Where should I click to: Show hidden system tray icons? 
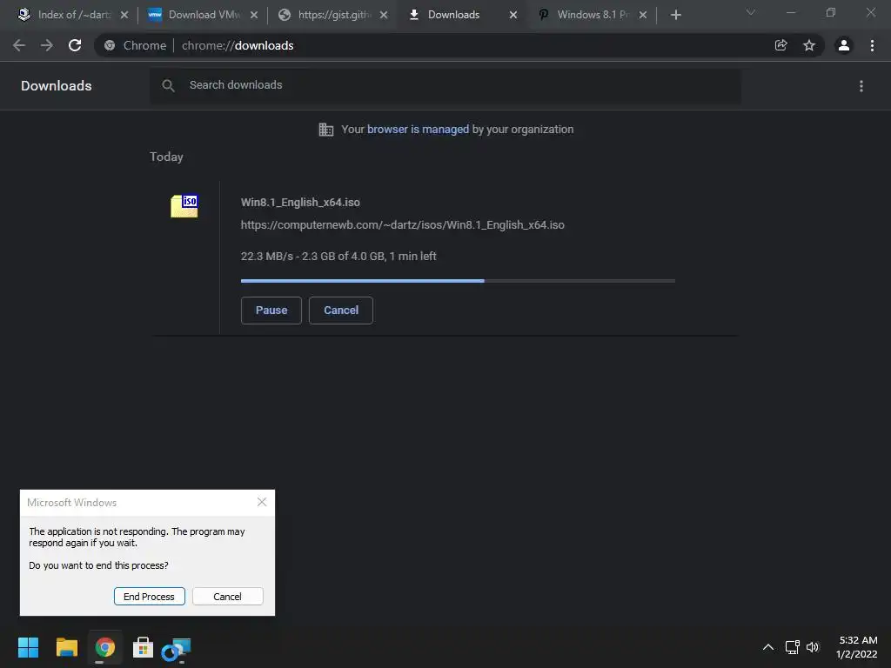coord(768,647)
